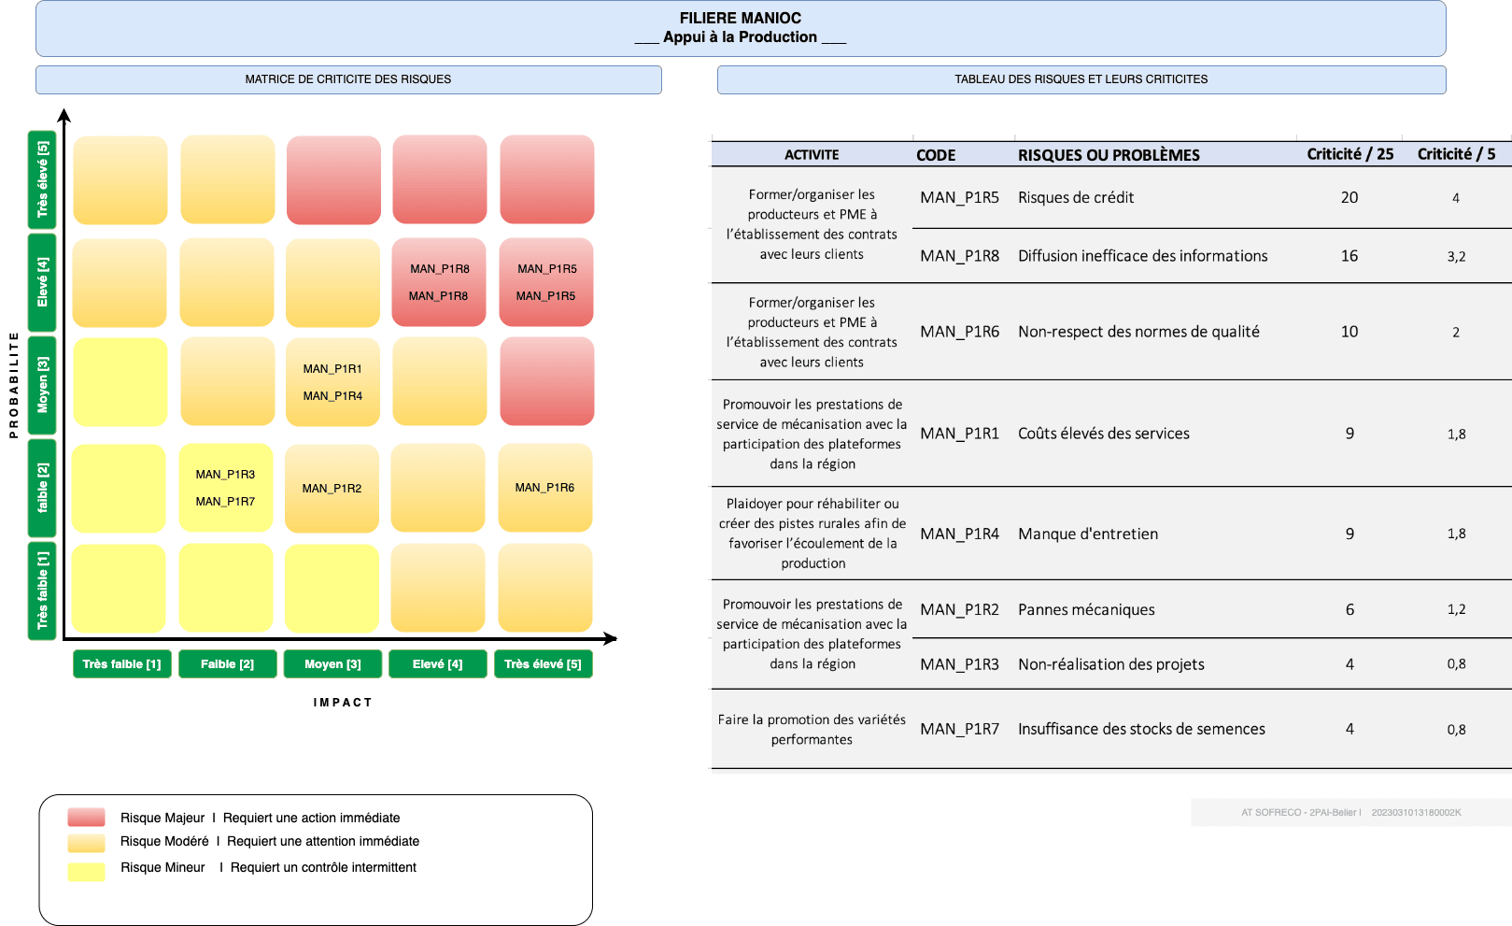Click the 'FILIERE MANIOC' title banner
The image size is (1512, 926).
coord(740,28)
